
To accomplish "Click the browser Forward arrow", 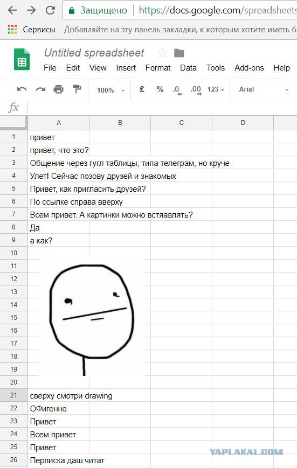I will [x=31, y=10].
